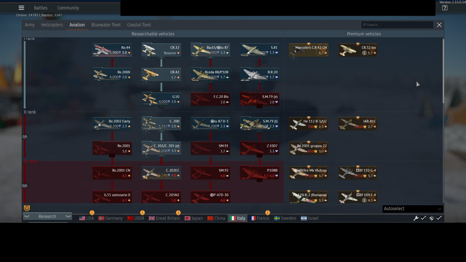
Task: Select the G.50 fighter
Action: 161,99
